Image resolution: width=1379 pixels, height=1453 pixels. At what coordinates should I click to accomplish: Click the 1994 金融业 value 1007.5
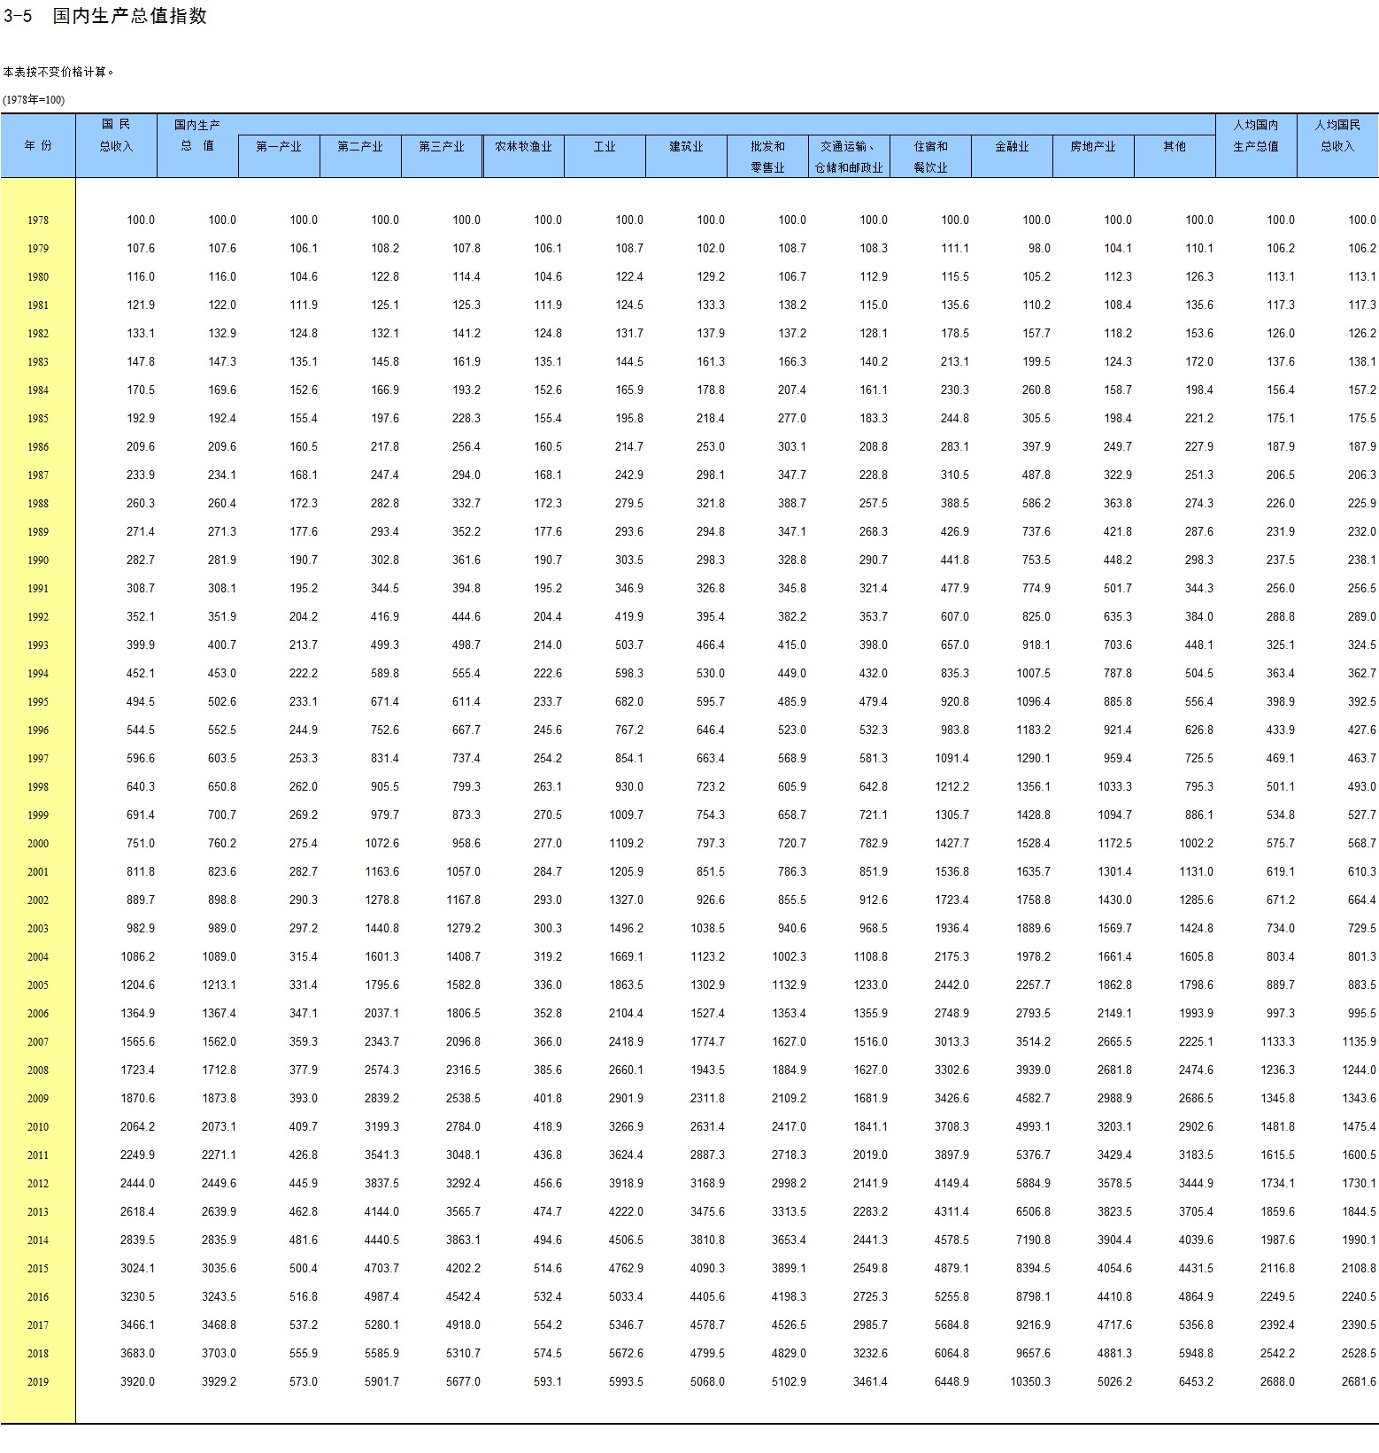point(1034,674)
